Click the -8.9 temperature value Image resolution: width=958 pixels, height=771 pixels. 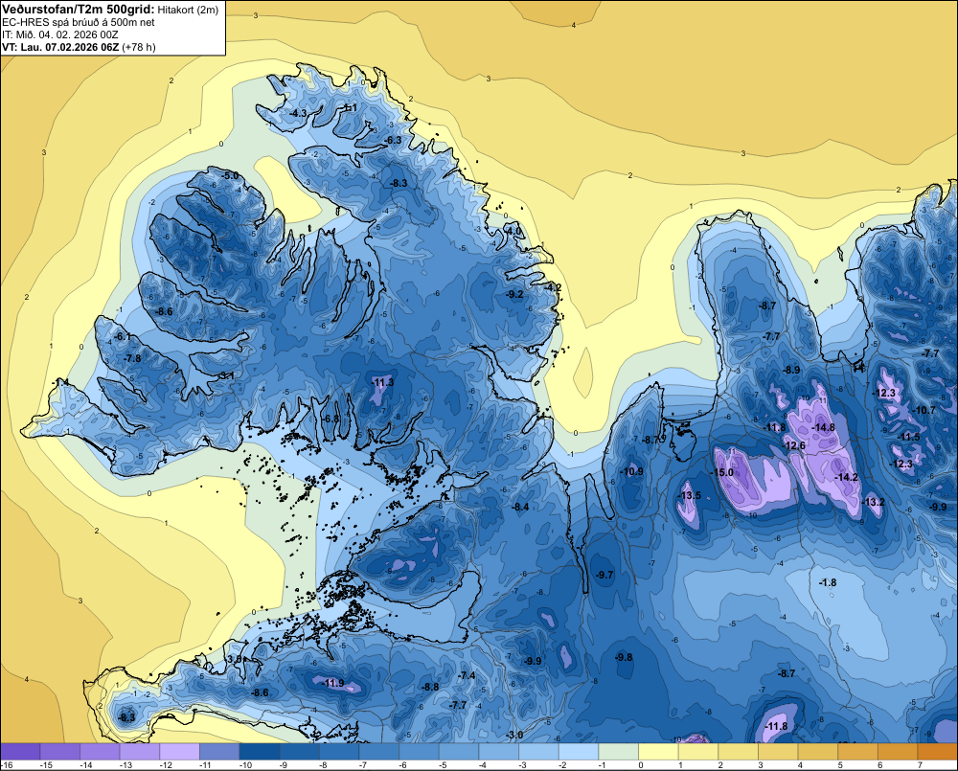coord(791,370)
